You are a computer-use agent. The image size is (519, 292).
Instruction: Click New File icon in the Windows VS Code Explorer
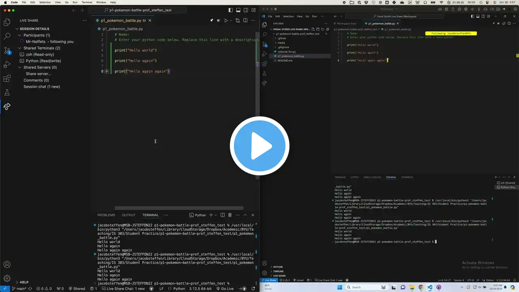(313, 29)
